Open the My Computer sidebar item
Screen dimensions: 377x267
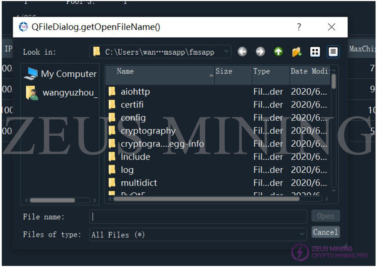[60, 74]
